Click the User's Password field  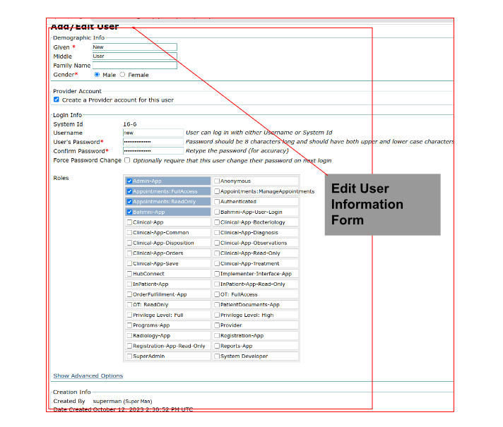coord(153,142)
